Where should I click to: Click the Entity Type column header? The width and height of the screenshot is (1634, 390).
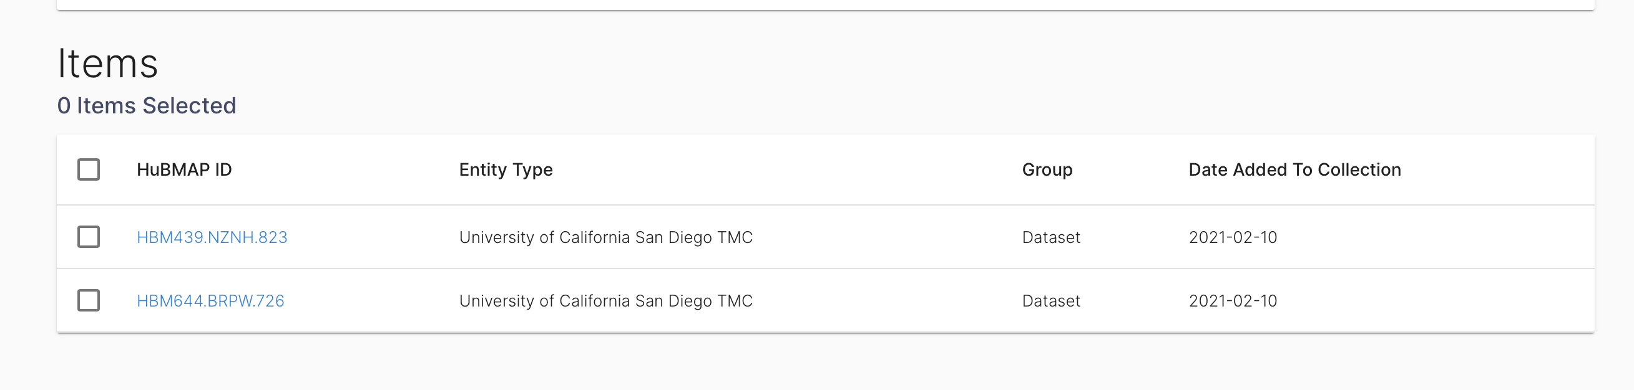point(506,169)
